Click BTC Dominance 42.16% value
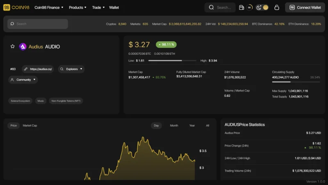The image size is (328, 185). pyautogui.click(x=279, y=24)
